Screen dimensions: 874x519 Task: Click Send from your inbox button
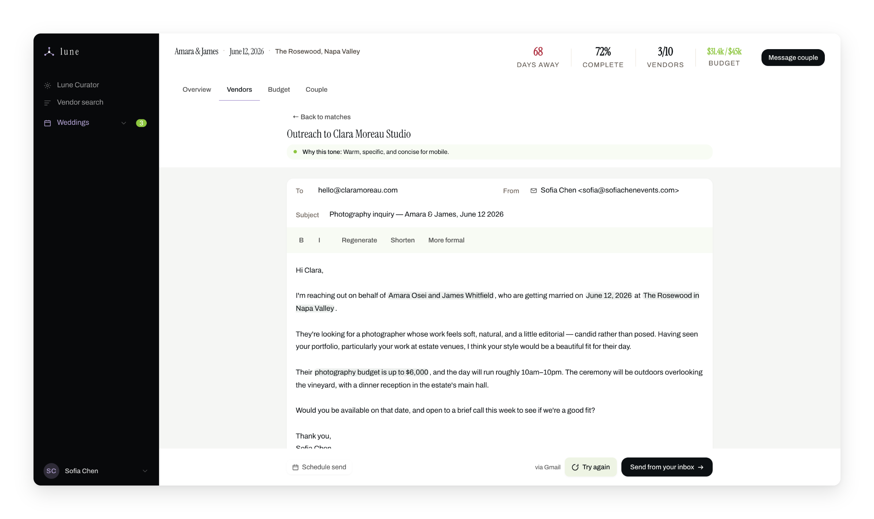tap(666, 467)
